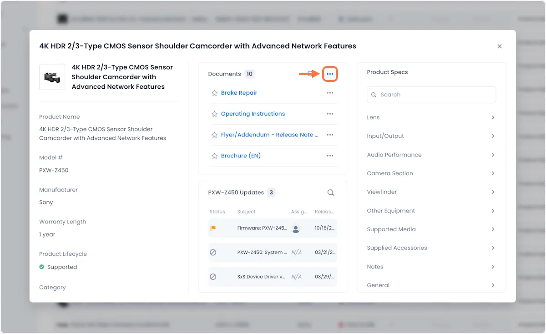Select the manufacturer value Sony
Image resolution: width=546 pixels, height=334 pixels.
click(x=46, y=202)
